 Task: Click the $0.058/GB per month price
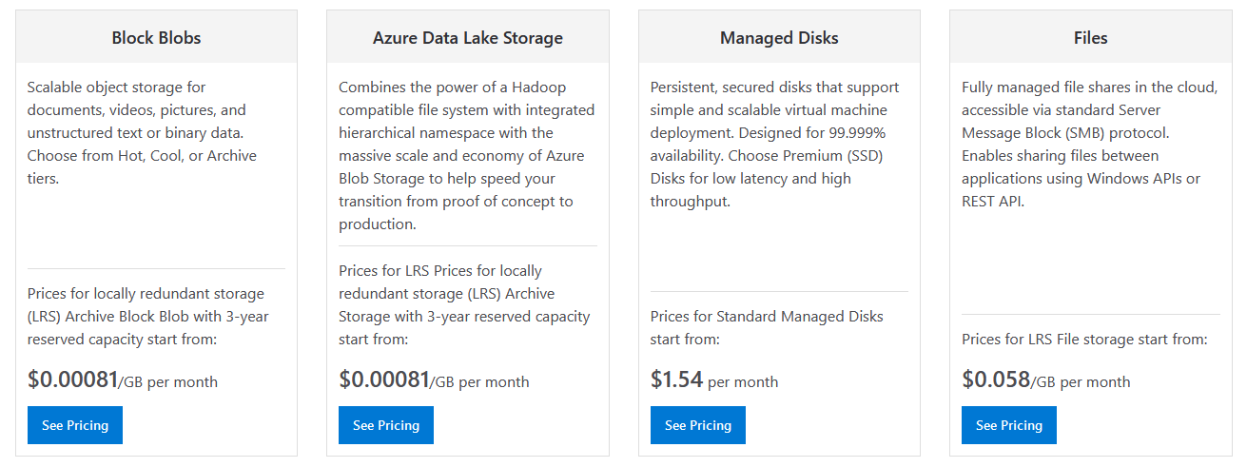click(1045, 380)
